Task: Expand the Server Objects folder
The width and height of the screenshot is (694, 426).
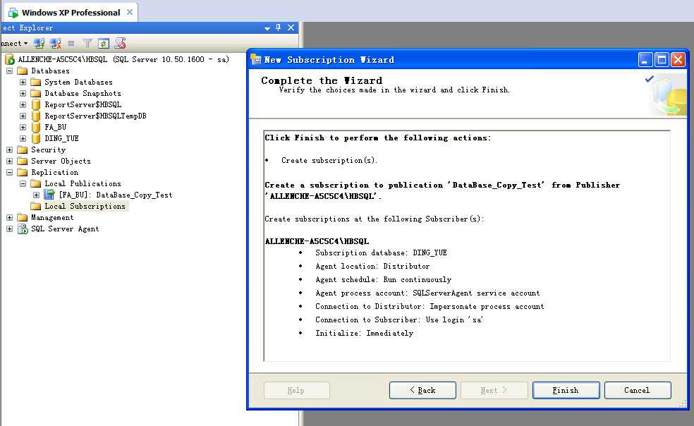Action: pyautogui.click(x=9, y=162)
